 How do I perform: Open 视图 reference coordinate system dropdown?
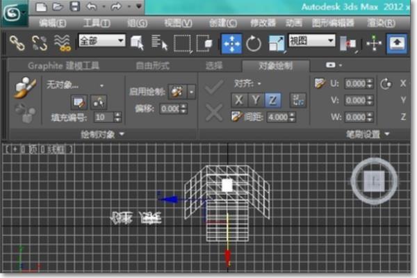point(311,41)
